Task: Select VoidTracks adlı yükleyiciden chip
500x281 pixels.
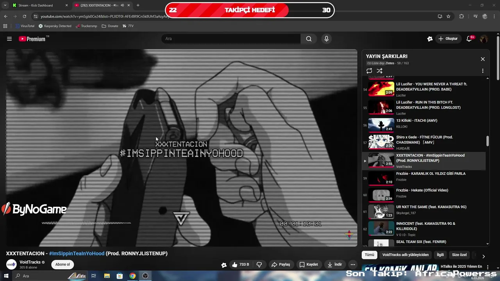Action: point(405,255)
